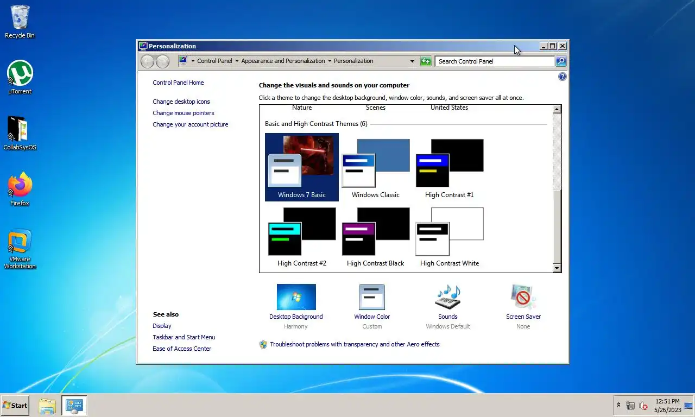695x417 pixels.
Task: Open dropdown arrow before Control Panel breadcrumb
Action: pos(193,61)
